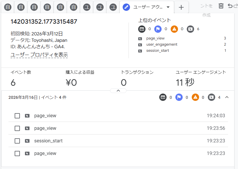The width and height of the screenshot is (238, 169).
Task: Select checkbox for page_view at 19:23:23
Action: (x=17, y=154)
